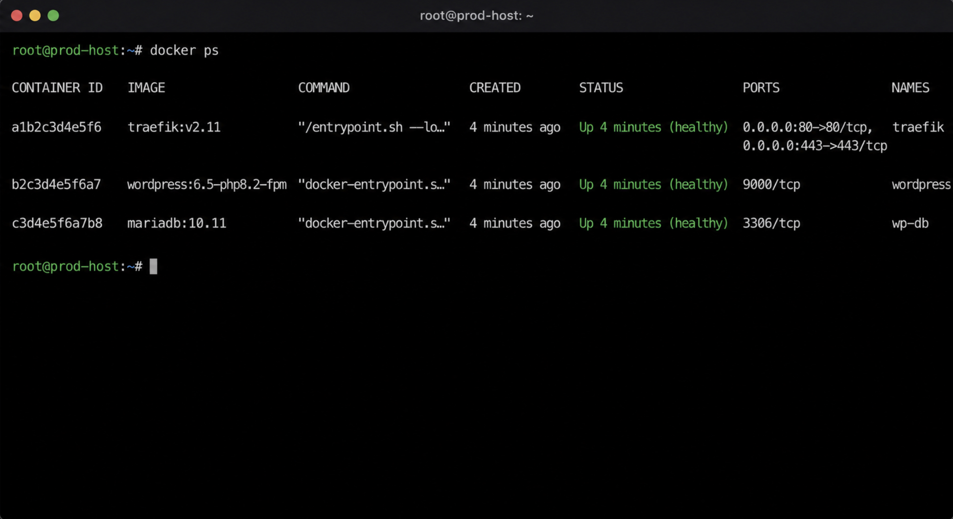The image size is (953, 519).
Task: Click the port mapping 0.0.0.0:443->443/tcp
Action: [814, 146]
